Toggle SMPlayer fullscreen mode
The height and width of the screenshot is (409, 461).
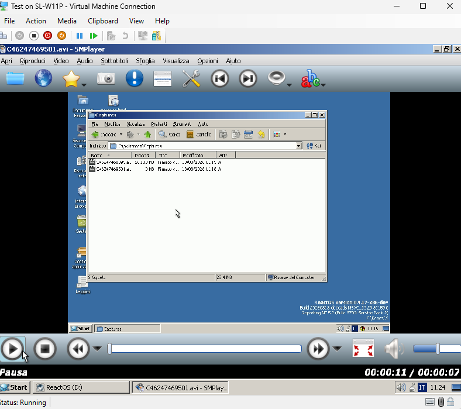point(363,348)
